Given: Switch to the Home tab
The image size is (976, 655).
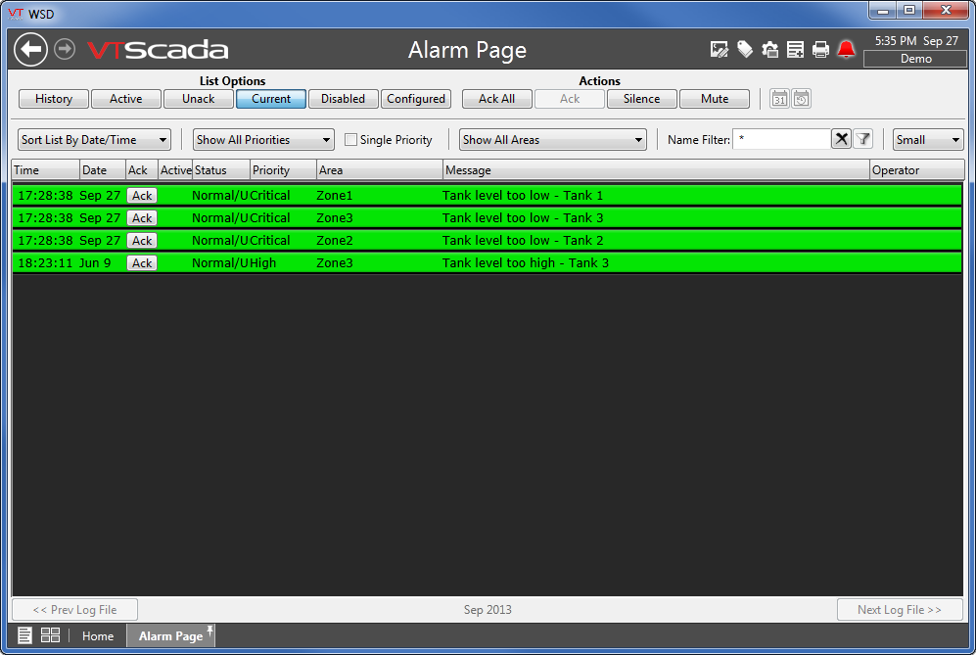Looking at the screenshot, I should tap(98, 635).
